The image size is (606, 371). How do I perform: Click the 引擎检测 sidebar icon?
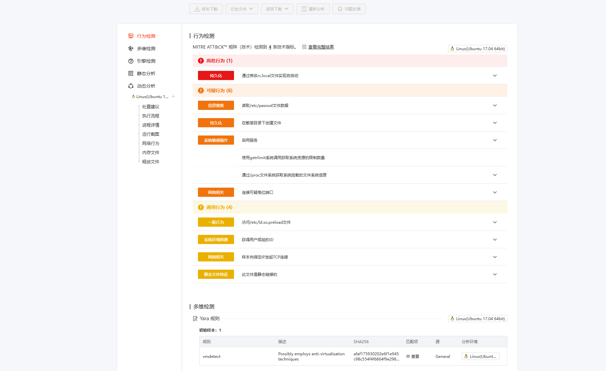(x=131, y=61)
